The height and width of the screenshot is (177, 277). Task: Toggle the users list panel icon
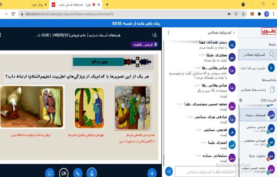click(x=155, y=35)
